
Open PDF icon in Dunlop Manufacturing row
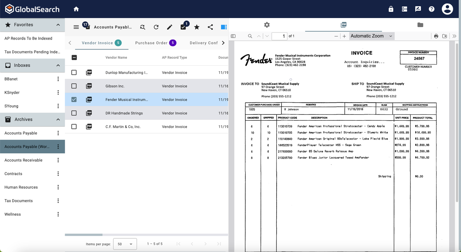89,72
